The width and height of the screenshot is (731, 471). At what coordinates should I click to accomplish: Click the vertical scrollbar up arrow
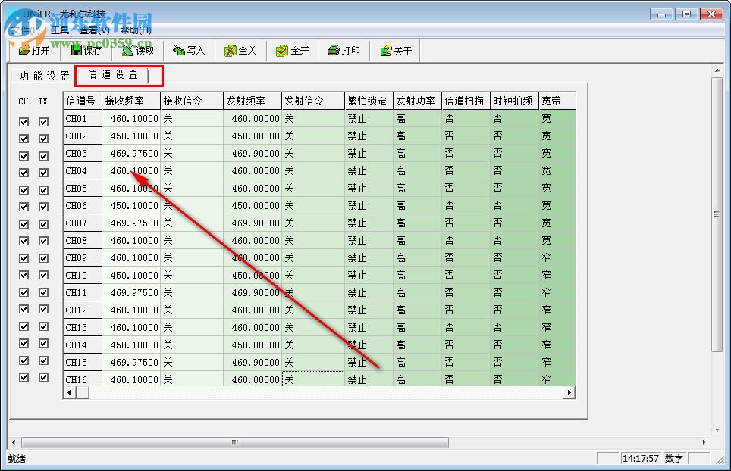click(717, 70)
